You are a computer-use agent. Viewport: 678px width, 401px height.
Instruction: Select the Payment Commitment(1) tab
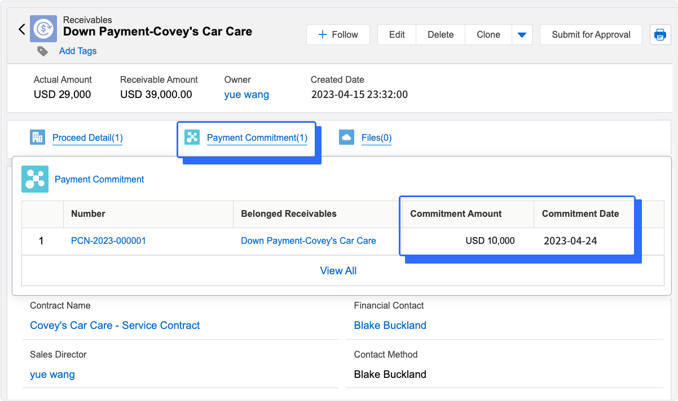(x=257, y=137)
